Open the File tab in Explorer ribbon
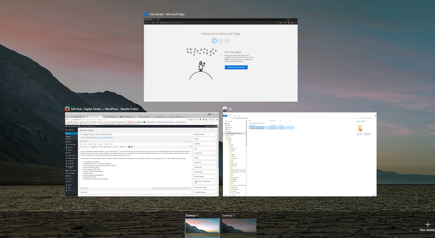435x238 pixels. coord(225,116)
